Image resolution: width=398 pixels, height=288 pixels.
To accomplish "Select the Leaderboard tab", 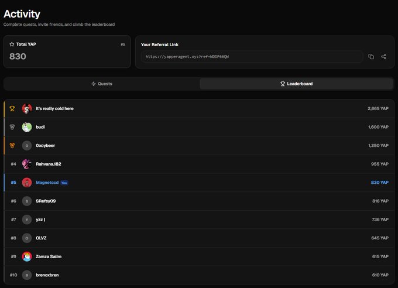I will [x=296, y=84].
